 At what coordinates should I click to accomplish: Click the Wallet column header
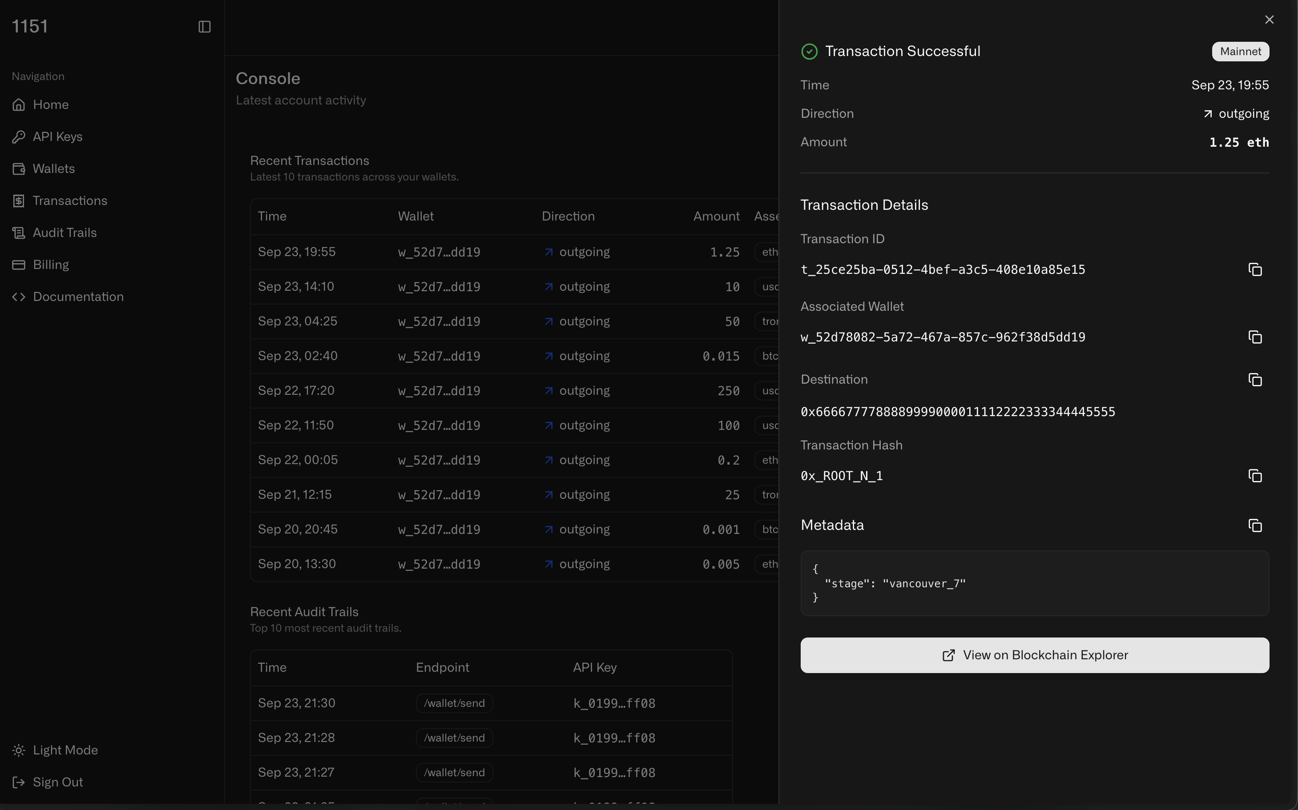415,217
